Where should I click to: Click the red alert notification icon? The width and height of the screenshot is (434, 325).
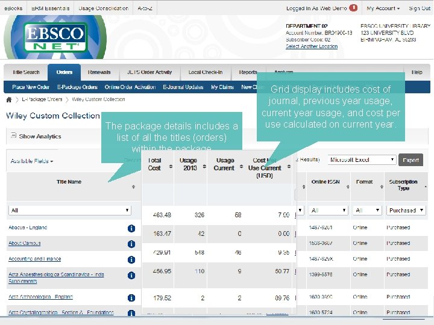(353, 8)
